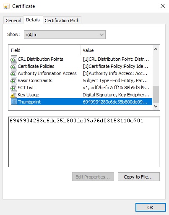
Task: Select the Thumbprint property icon
Action: point(14,102)
